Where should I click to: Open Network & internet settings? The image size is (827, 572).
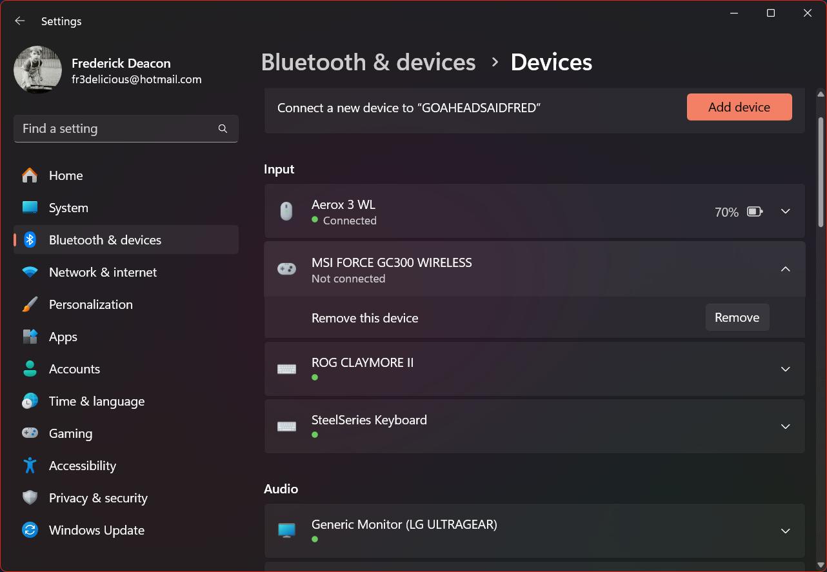coord(126,272)
